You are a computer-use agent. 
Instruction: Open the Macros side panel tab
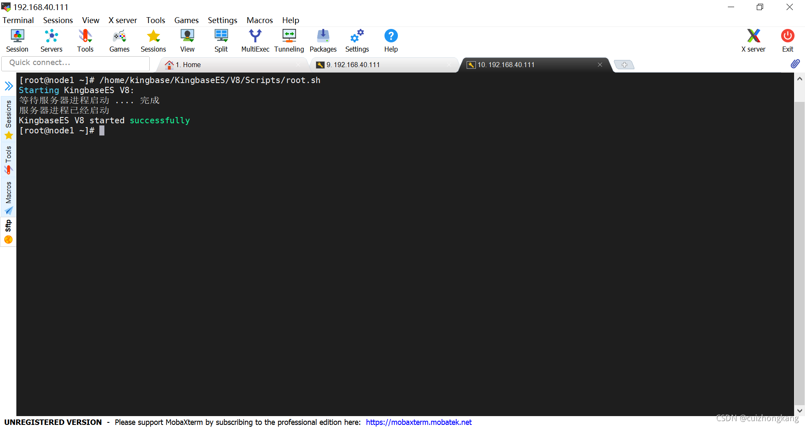(8, 197)
